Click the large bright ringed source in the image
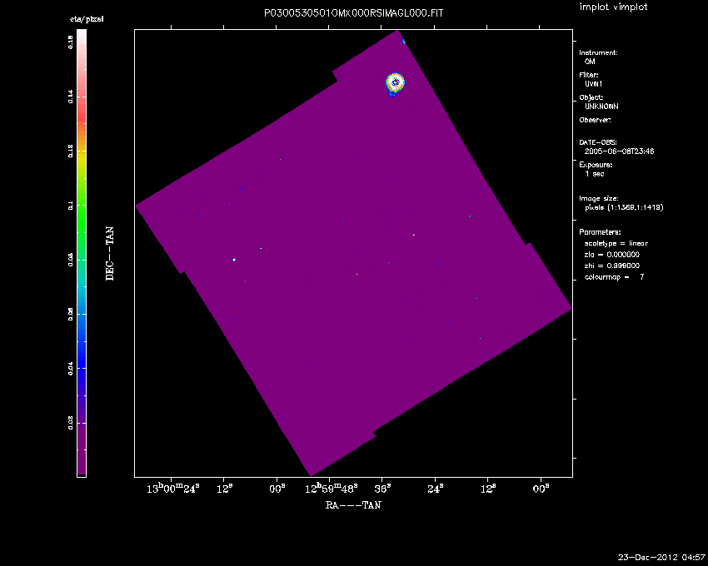 (395, 82)
